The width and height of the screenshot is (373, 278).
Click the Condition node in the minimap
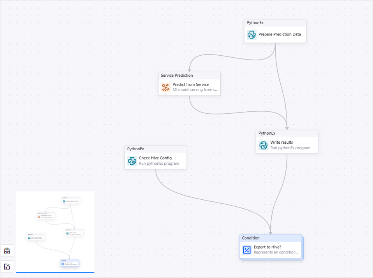tap(70, 263)
